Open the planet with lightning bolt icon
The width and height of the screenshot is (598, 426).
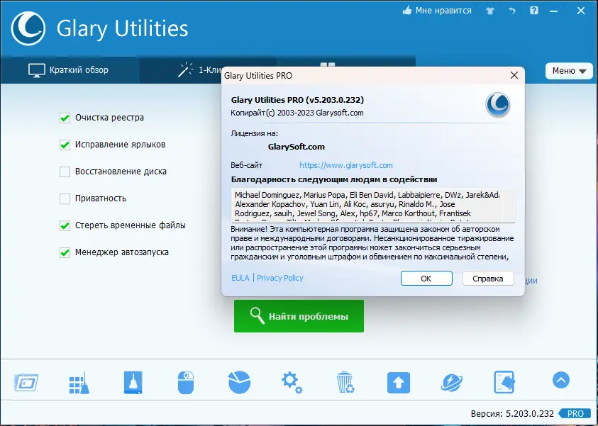(452, 383)
